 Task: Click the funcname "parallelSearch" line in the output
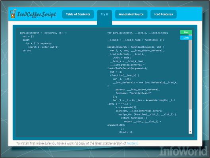pyautogui.click(x=133, y=93)
